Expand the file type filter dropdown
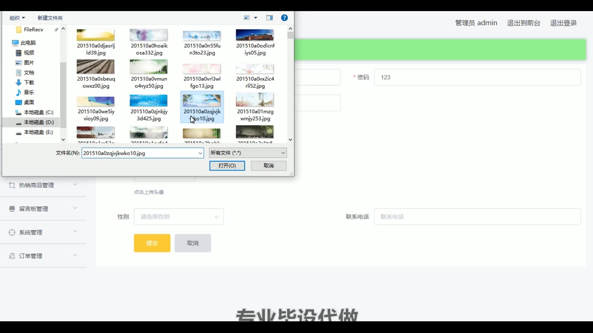This screenshot has height=333, width=593. pyautogui.click(x=283, y=153)
